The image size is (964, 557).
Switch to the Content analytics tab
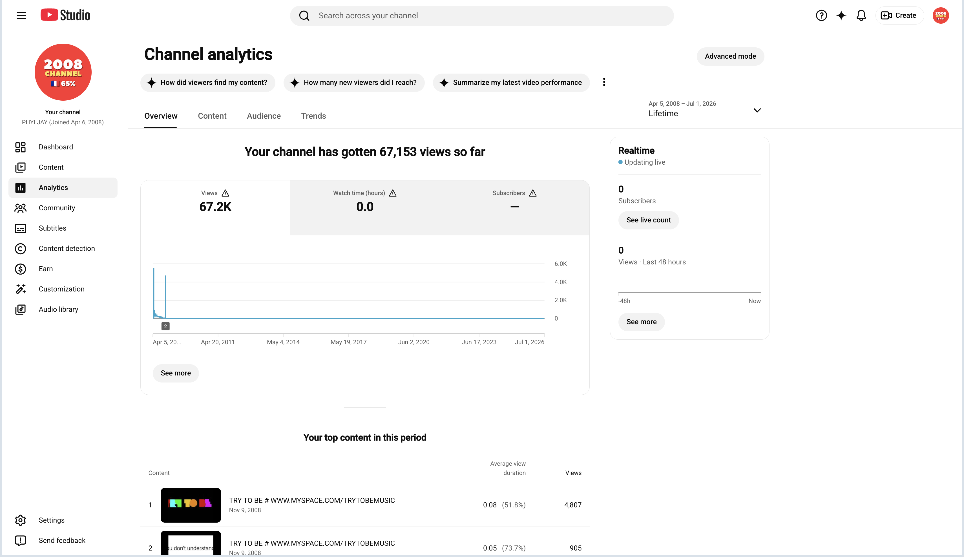(212, 116)
